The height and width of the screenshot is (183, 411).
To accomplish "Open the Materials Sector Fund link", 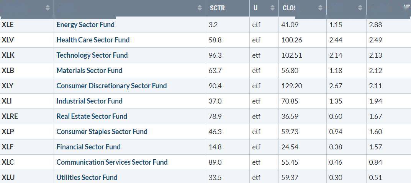I will pos(89,70).
